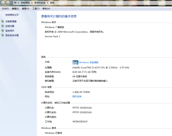This screenshot has width=172, height=136.
Task: Click the 计算机描述 label
Action: click(x=50, y=117)
